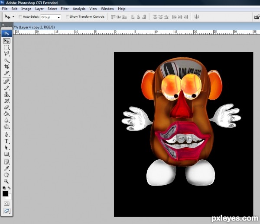This screenshot has height=224, width=260.
Task: Select the Rectangle shape tool
Action: click(6, 154)
